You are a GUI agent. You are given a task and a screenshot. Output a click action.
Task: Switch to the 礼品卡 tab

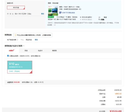click(40, 50)
